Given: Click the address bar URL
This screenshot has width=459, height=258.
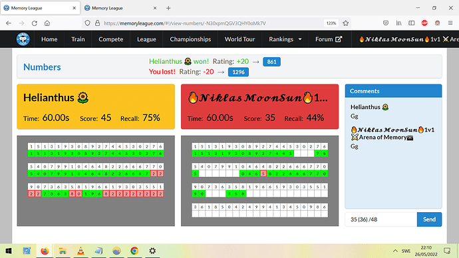Looking at the screenshot, I should 185,23.
